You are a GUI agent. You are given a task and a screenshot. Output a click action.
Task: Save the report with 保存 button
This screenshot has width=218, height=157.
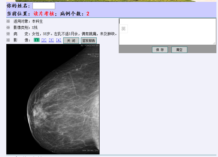pyautogui.click(x=160, y=50)
